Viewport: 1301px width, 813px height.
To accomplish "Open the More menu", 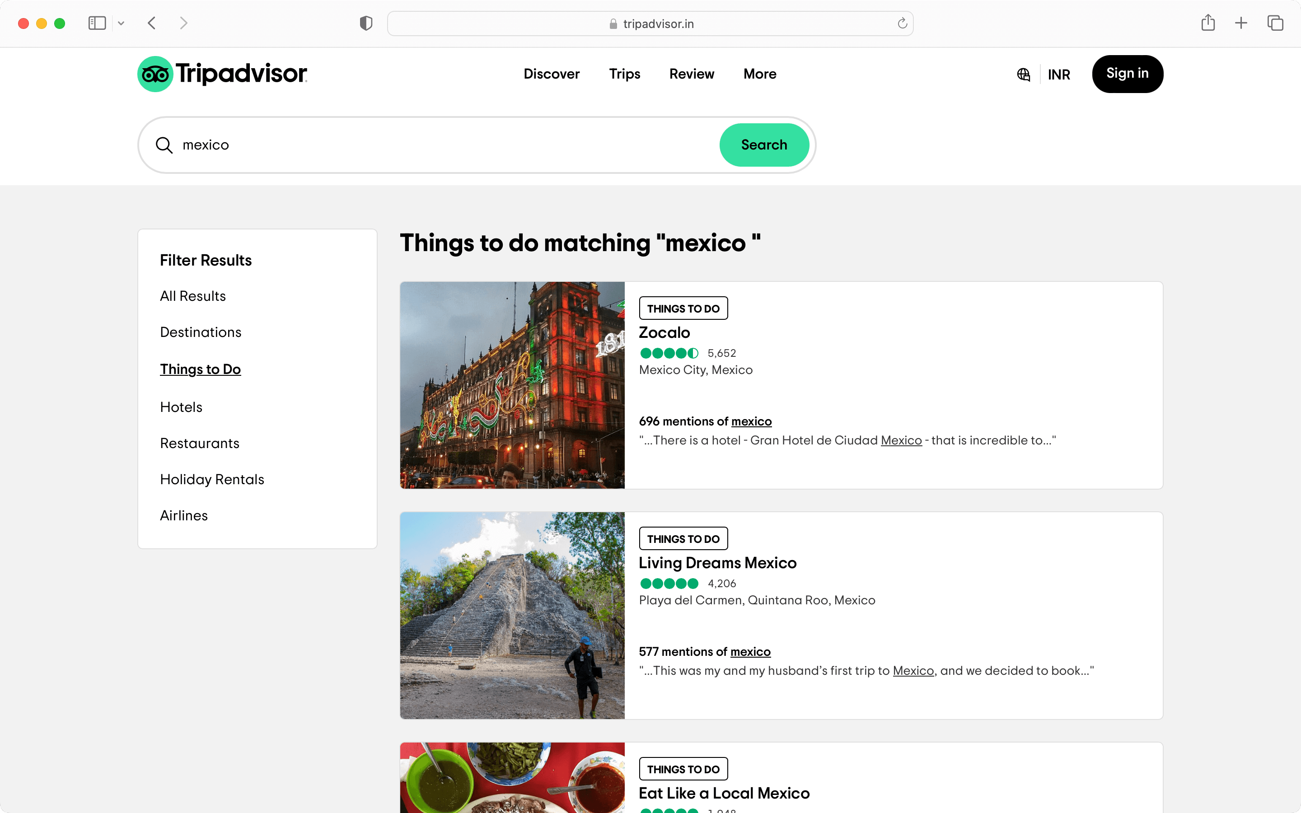I will click(760, 74).
